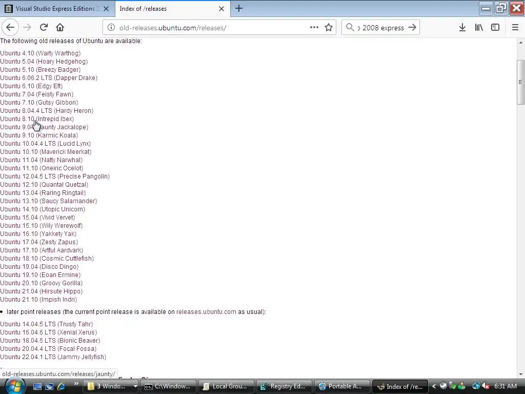Image resolution: width=525 pixels, height=394 pixels.
Task: Open Ubuntu 16.04.6 LTS Xenial Xerus
Action: 49,332
